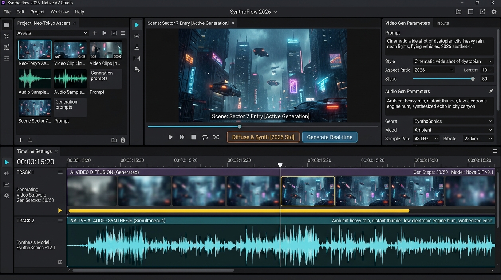Select the Video Gen Parameters tab
501x280 pixels.
click(407, 23)
